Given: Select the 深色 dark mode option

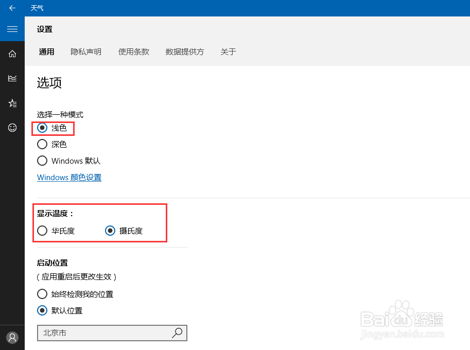Looking at the screenshot, I should [x=42, y=144].
